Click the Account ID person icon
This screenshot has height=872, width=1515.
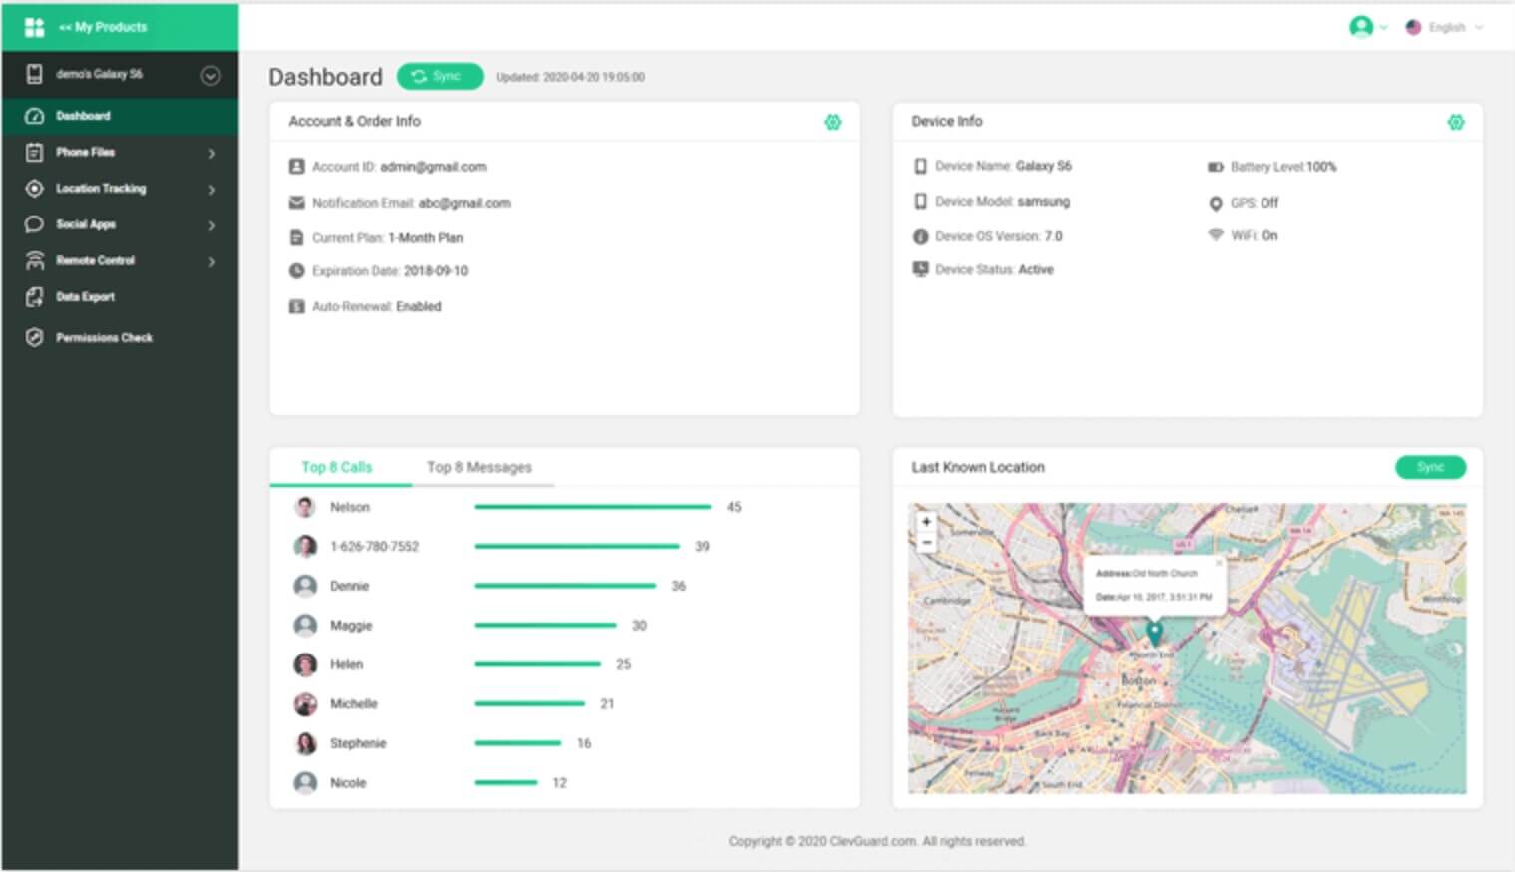pyautogui.click(x=296, y=167)
